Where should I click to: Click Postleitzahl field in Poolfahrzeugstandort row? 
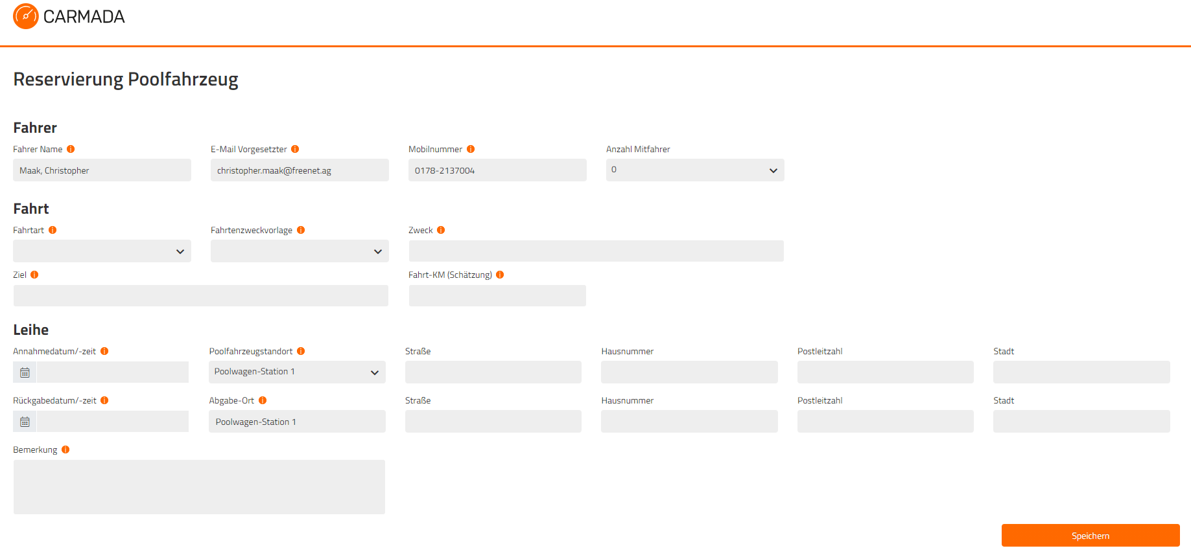(886, 372)
